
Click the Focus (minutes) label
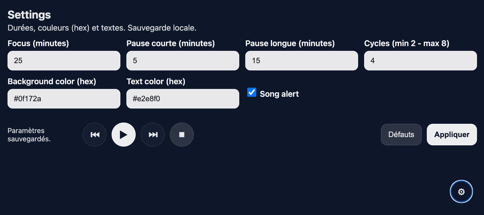[x=38, y=43]
